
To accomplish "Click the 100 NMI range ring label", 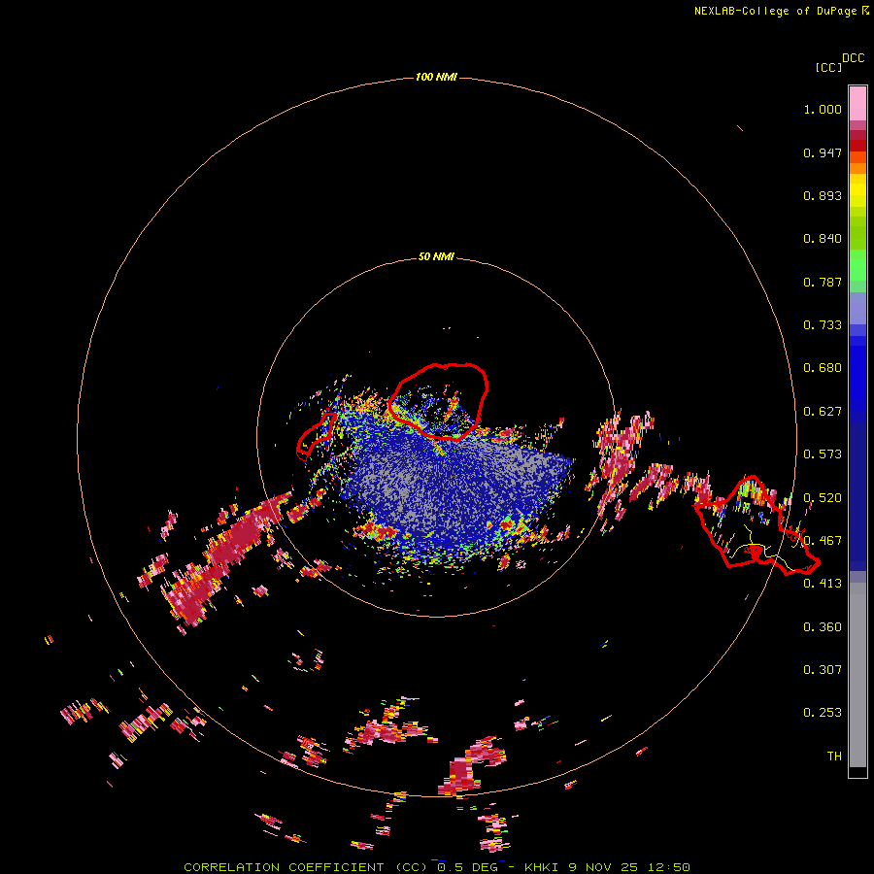I will click(436, 77).
